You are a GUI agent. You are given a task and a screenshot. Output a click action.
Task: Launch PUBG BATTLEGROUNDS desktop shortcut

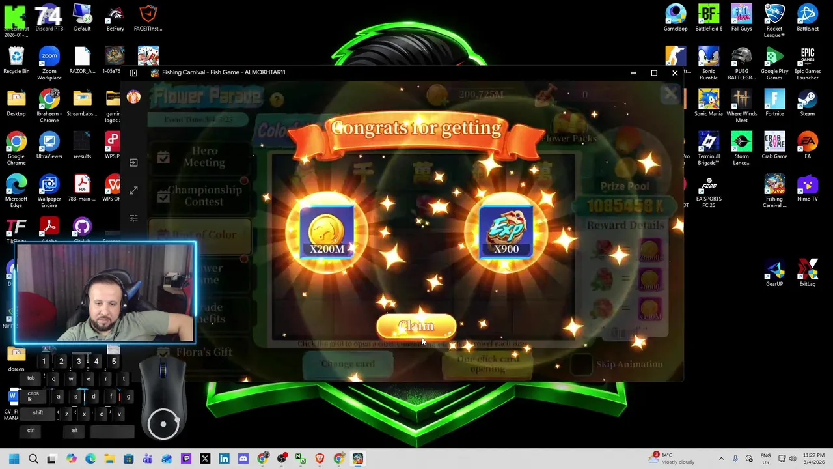[x=741, y=63]
